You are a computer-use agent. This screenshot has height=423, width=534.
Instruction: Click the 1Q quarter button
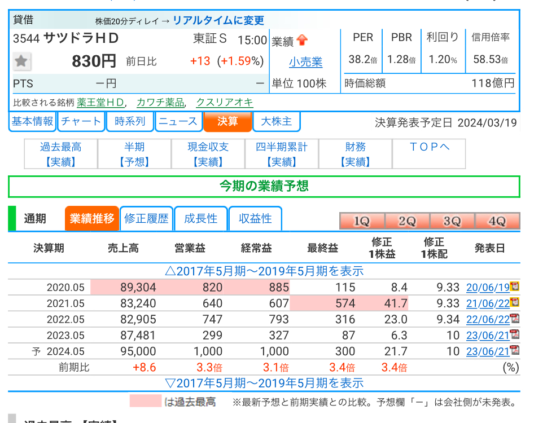coord(362,221)
